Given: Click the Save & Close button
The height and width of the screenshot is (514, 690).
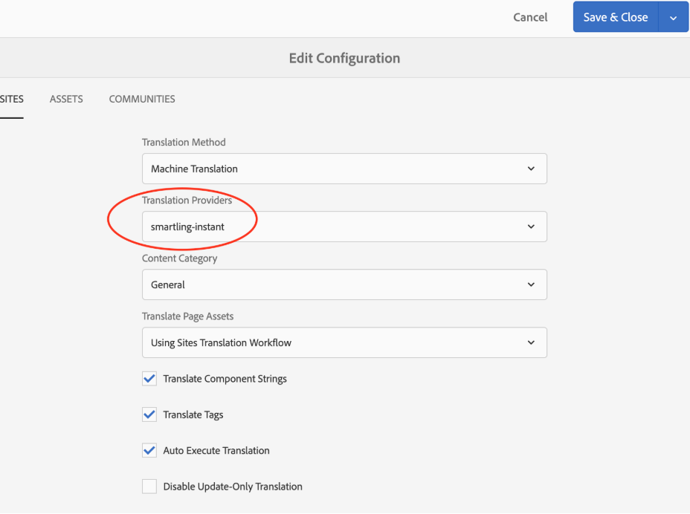Looking at the screenshot, I should point(616,16).
